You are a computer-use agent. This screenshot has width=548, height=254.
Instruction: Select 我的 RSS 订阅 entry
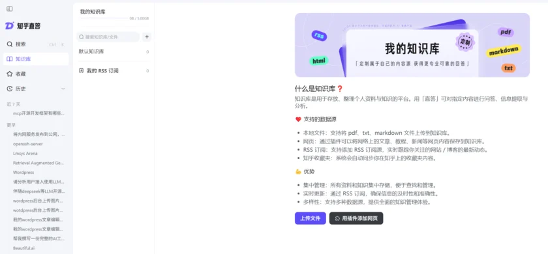pyautogui.click(x=114, y=70)
